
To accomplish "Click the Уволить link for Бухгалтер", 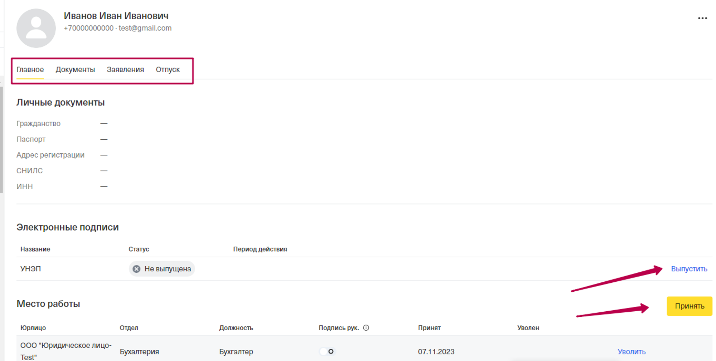I will [x=631, y=352].
